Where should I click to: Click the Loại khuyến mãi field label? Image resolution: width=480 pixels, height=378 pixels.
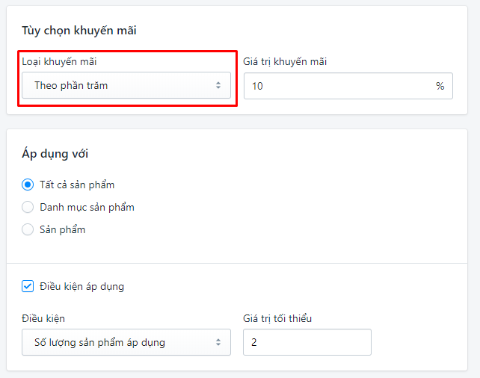59,61
